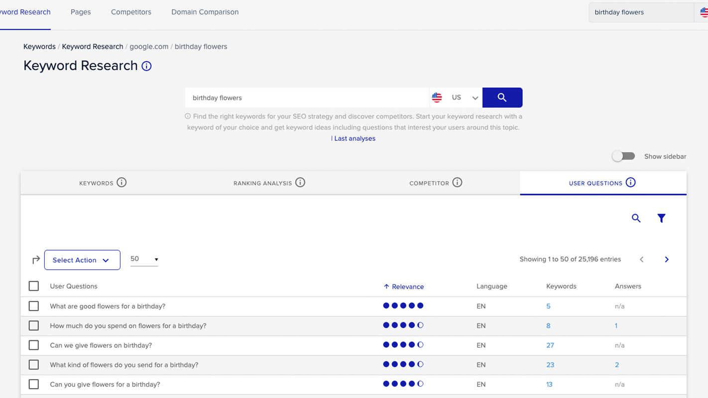This screenshot has height=398, width=708.
Task: Switch to the Competitors menu item
Action: point(131,12)
